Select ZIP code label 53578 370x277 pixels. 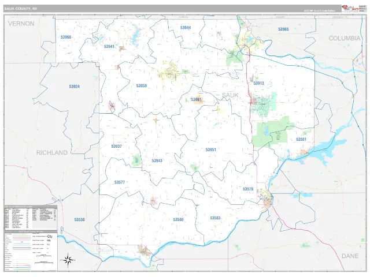tap(248, 189)
